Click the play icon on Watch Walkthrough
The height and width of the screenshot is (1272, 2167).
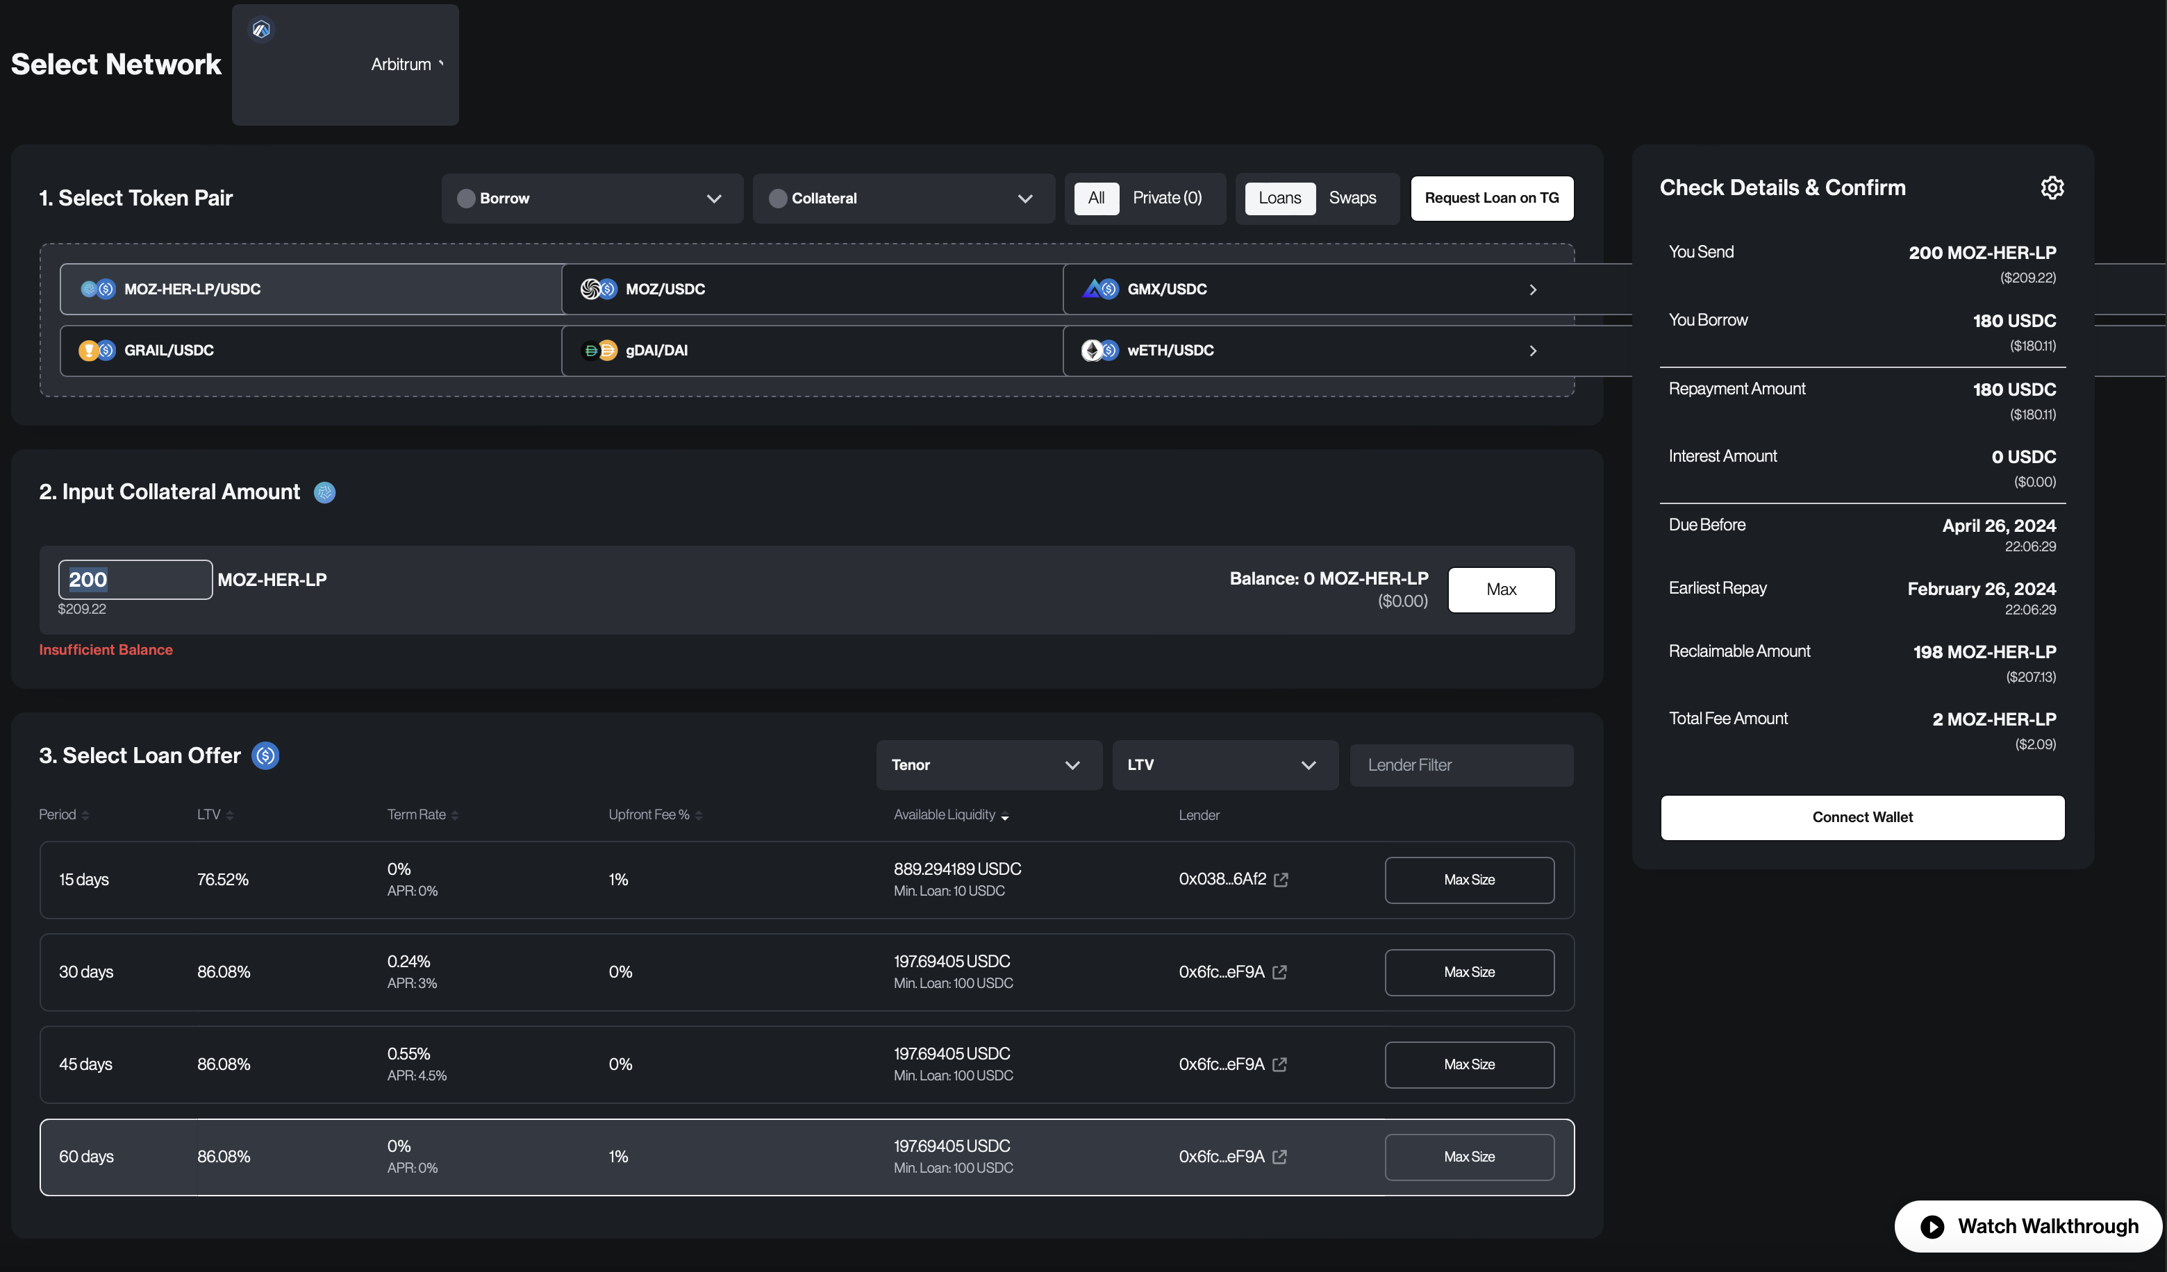click(1932, 1226)
